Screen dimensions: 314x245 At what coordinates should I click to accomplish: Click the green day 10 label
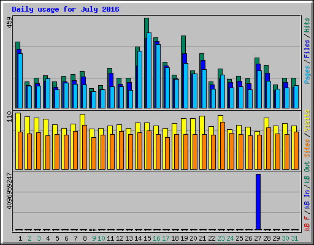click(101, 238)
